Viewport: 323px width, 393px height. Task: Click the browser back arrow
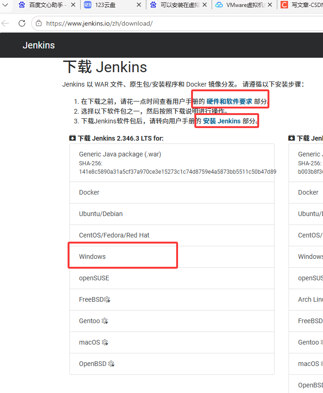coord(5,23)
